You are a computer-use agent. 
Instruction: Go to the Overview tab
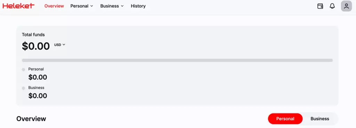coord(54,6)
